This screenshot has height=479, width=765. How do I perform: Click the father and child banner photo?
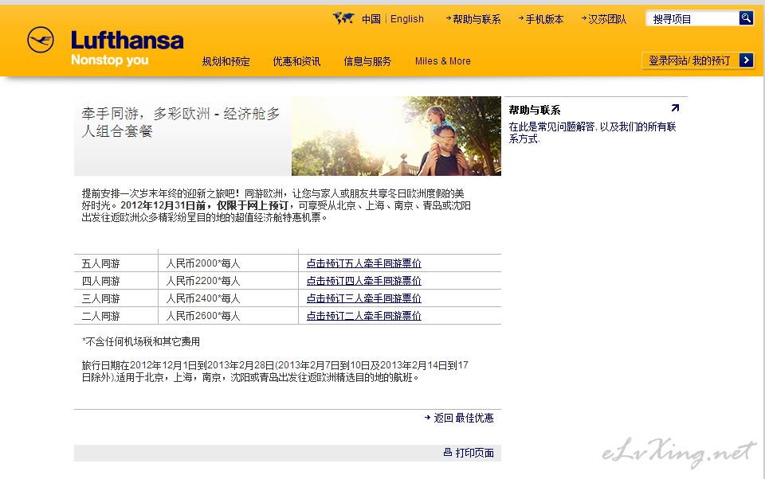point(396,136)
